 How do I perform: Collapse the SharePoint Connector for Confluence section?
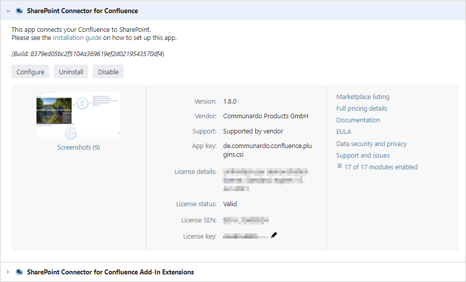coord(8,11)
